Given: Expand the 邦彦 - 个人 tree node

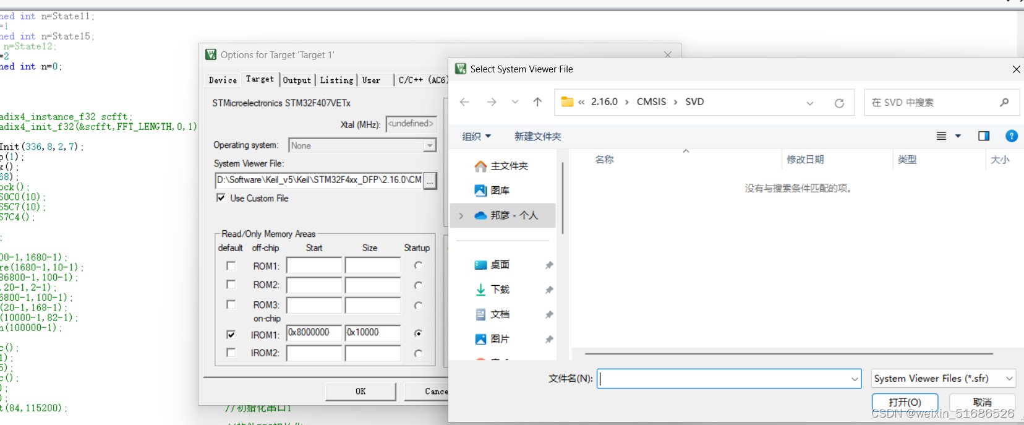Looking at the screenshot, I should click(461, 215).
